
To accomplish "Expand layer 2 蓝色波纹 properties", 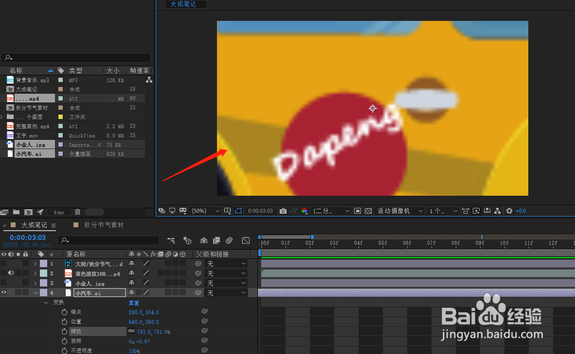I will click(x=36, y=273).
